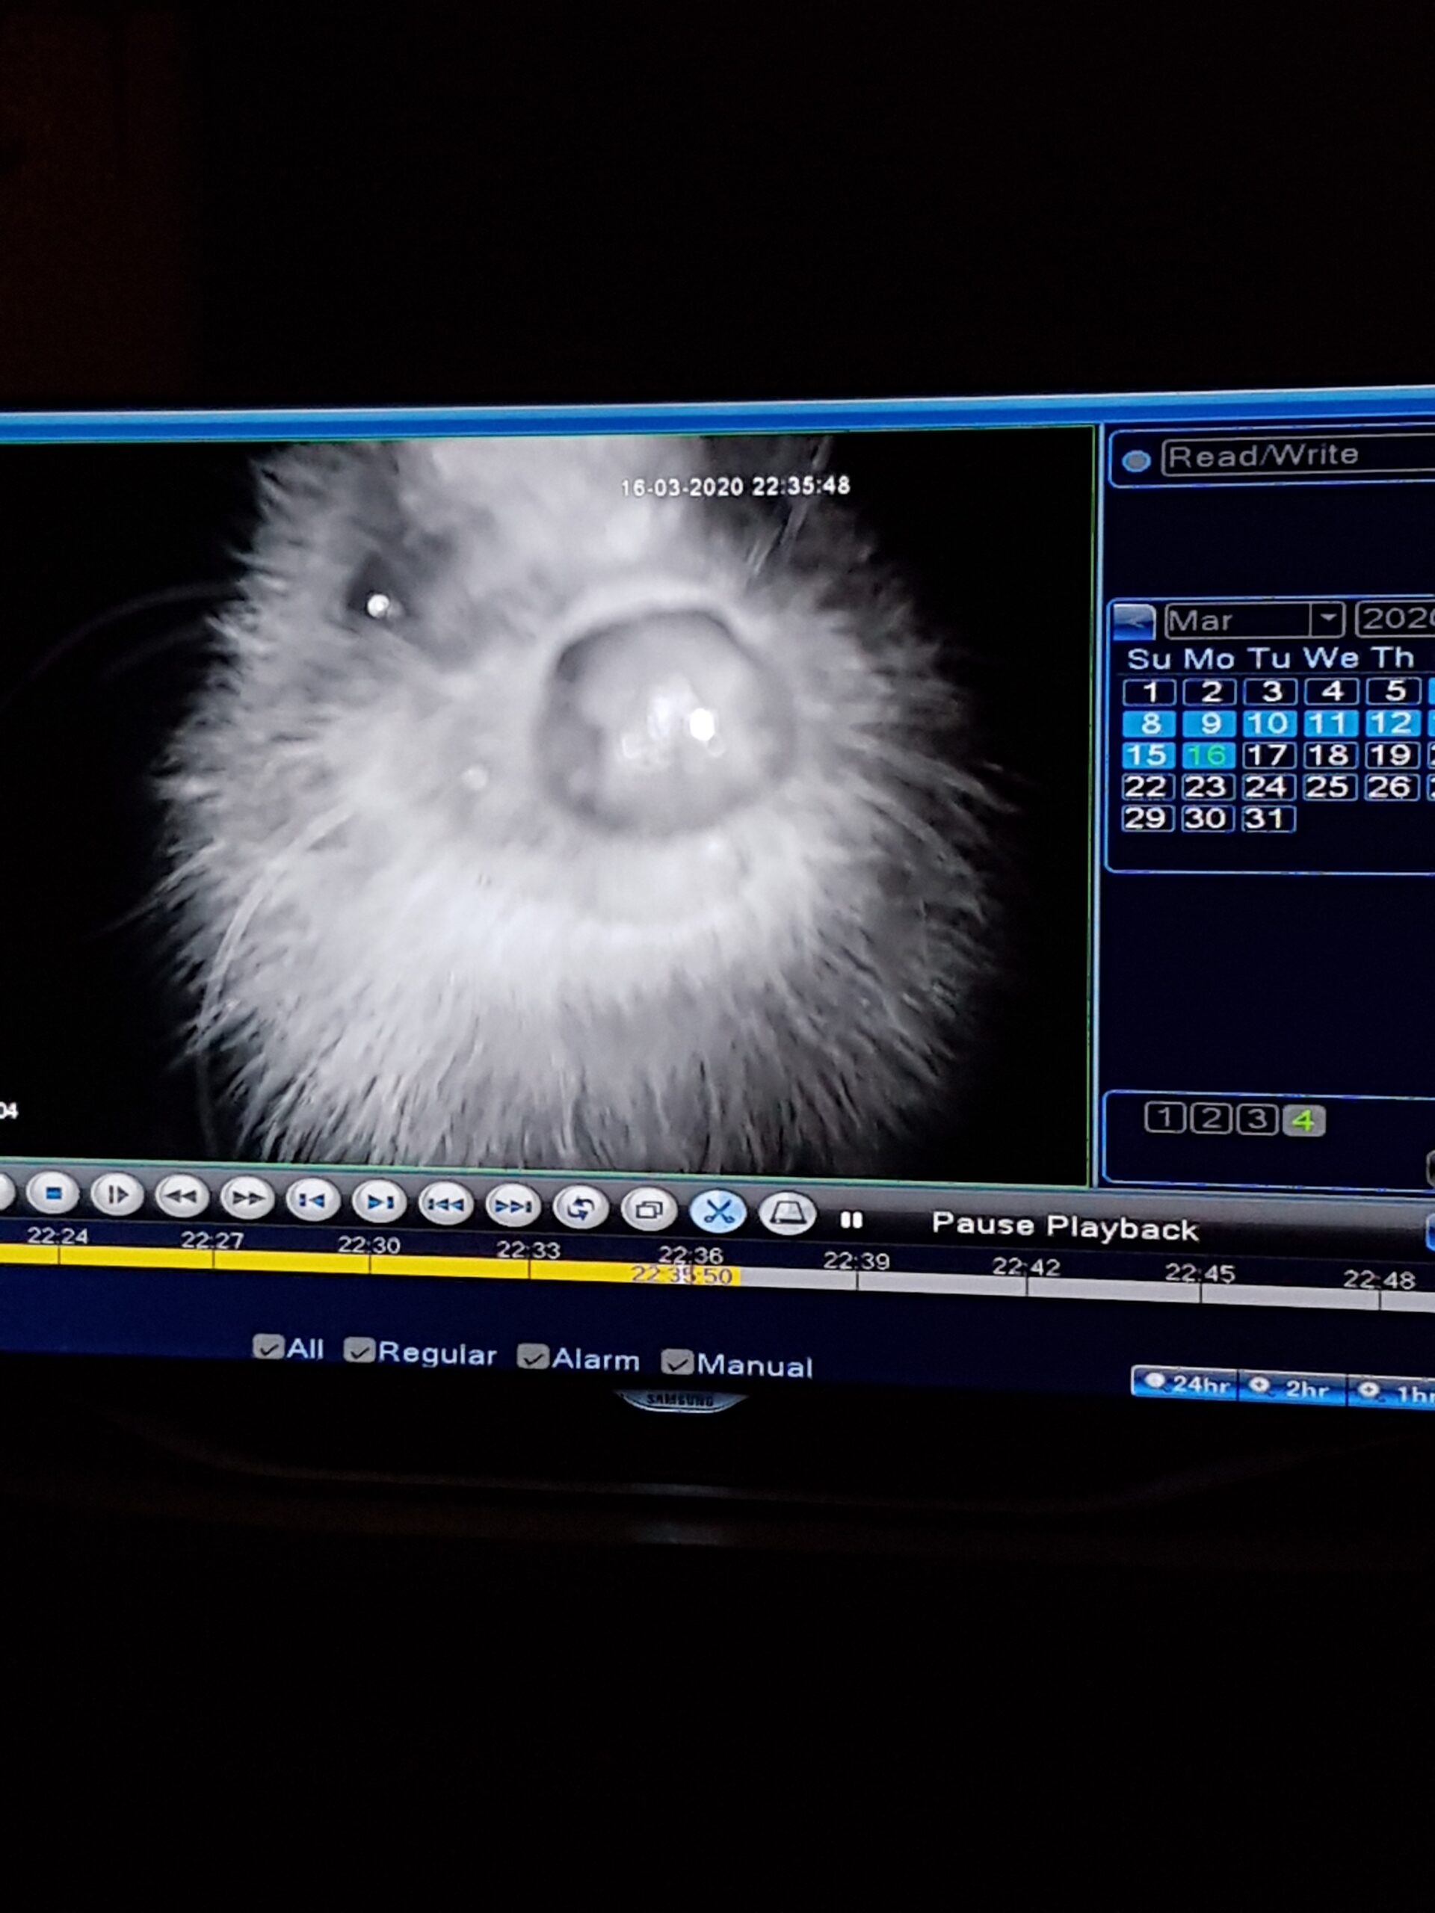Click the Pause Playback status text
This screenshot has height=1913, width=1435.
pos(1065,1227)
